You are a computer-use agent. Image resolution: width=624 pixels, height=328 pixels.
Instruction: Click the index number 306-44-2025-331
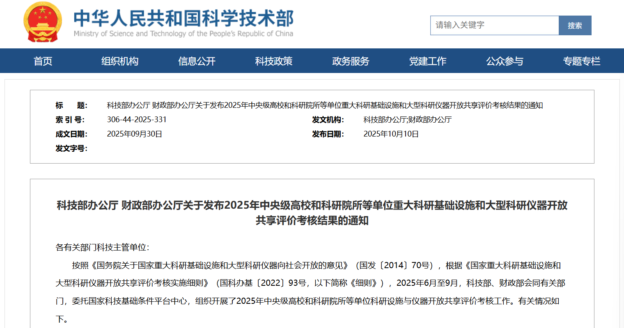pyautogui.click(x=137, y=120)
